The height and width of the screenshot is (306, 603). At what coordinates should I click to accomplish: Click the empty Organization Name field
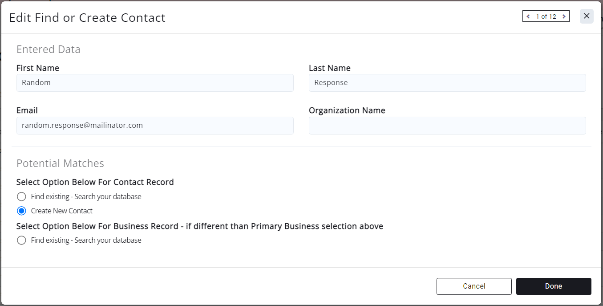(447, 126)
